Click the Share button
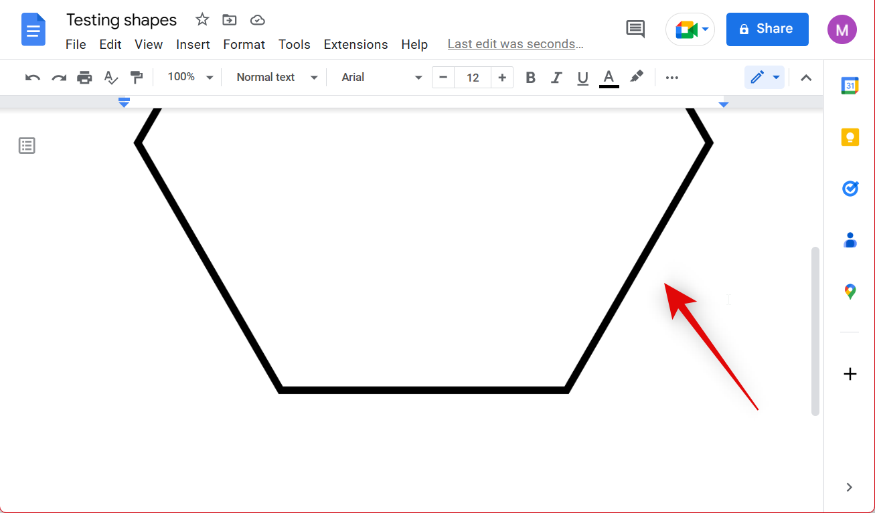875x513 pixels. (x=767, y=29)
